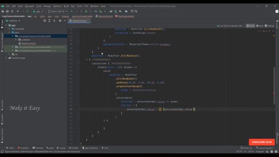Viewport: 279px width, 157px height.
Task: Click the open folder toolbar icon
Action: (3, 11)
